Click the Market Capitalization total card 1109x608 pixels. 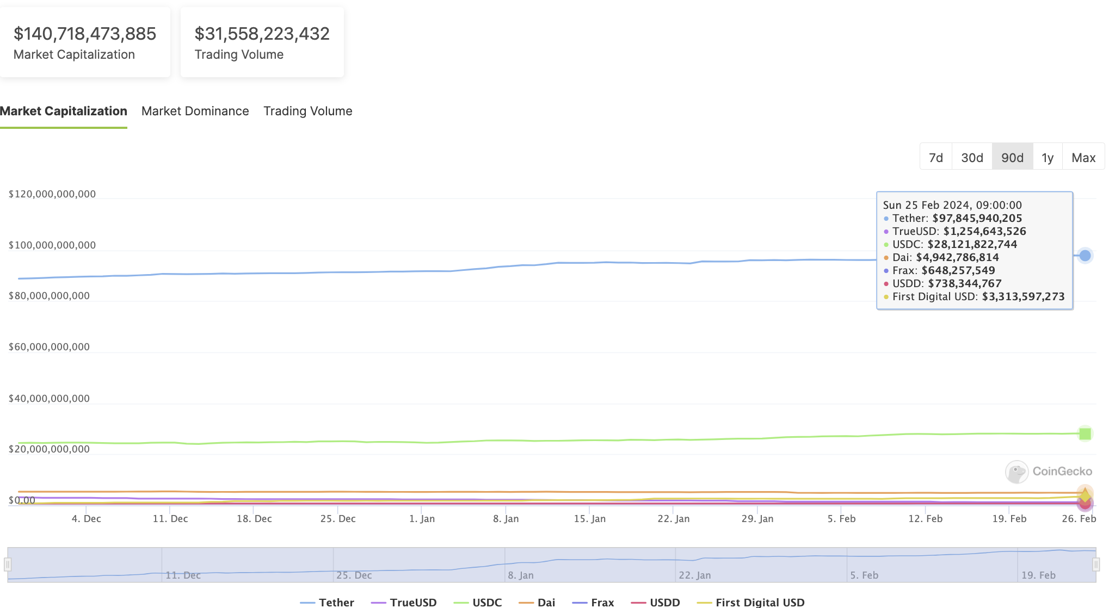pos(85,42)
